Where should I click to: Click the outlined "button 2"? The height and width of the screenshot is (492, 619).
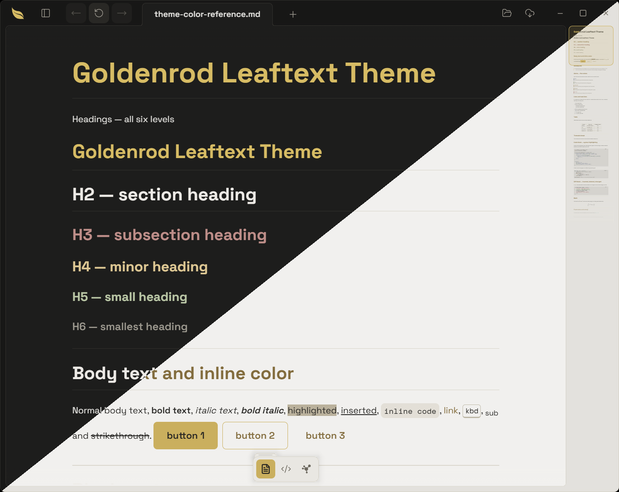coord(255,436)
